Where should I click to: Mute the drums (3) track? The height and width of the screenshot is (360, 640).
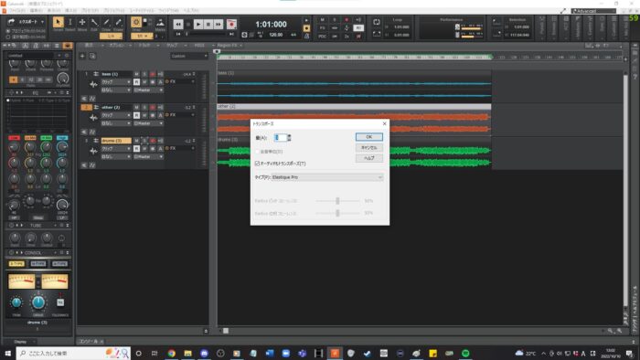pyautogui.click(x=136, y=141)
